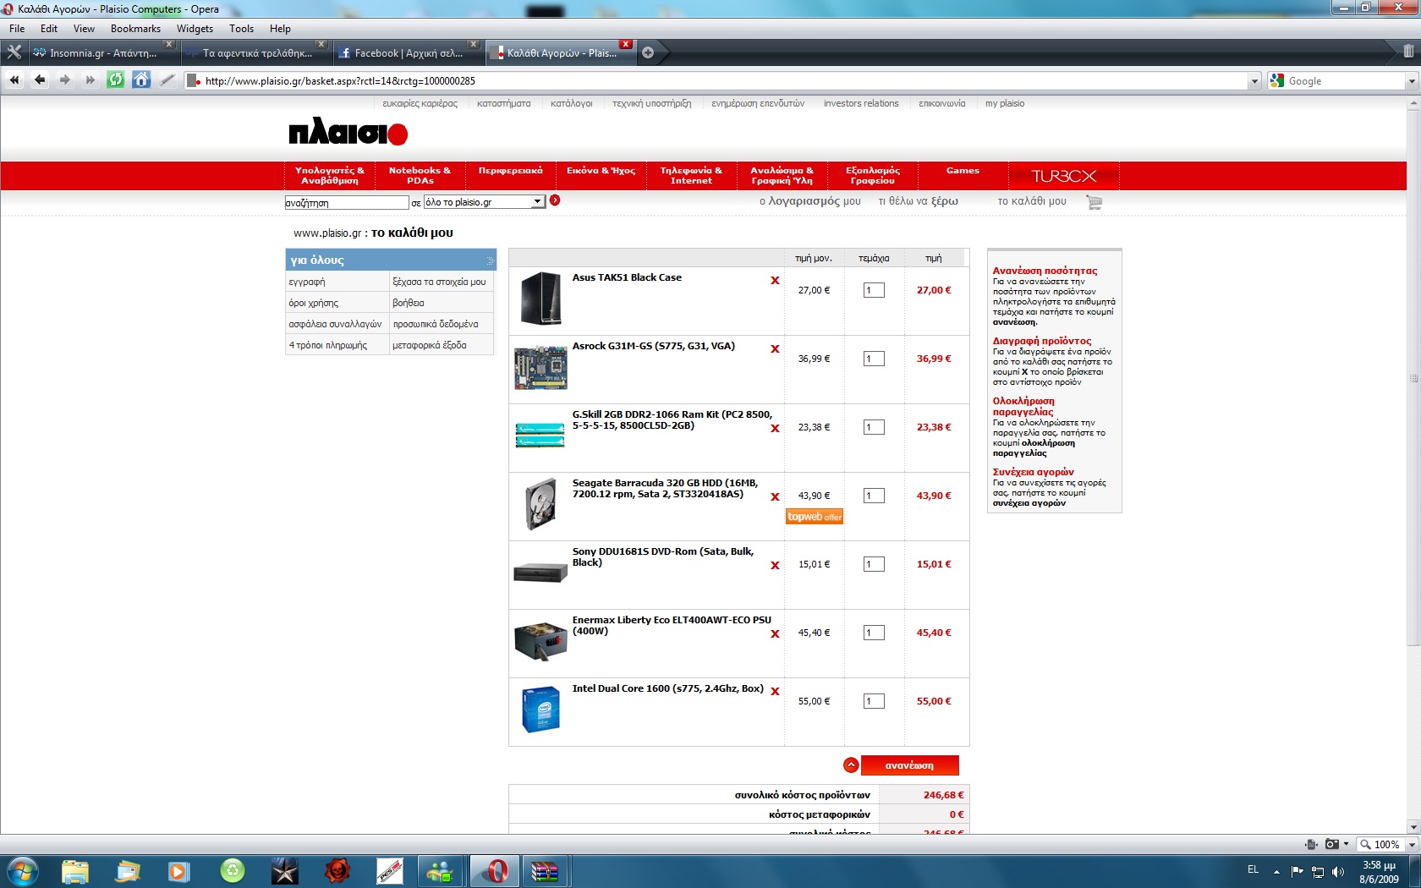1421x888 pixels.
Task: Remove Sony DVD-Rom from basket
Action: point(775,566)
